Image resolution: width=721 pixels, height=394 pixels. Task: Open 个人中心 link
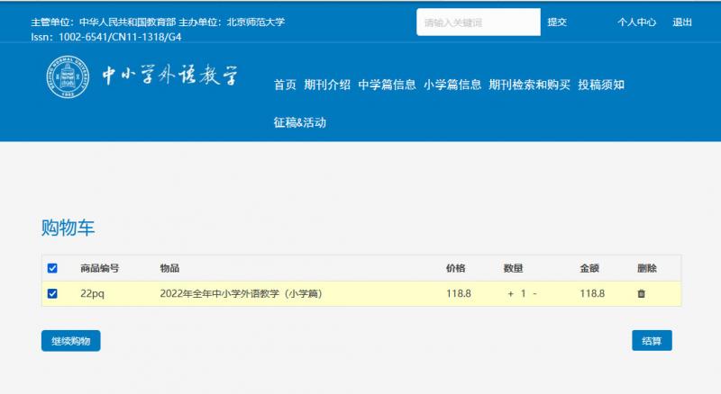[637, 22]
